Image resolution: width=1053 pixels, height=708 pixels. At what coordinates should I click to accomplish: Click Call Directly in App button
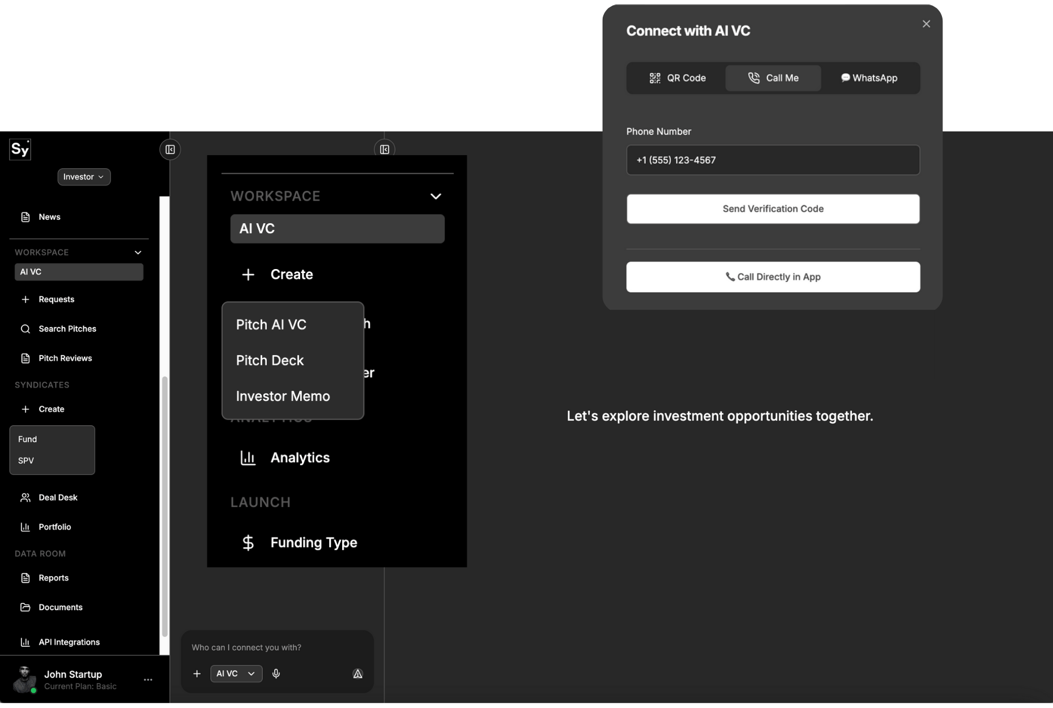(x=773, y=277)
